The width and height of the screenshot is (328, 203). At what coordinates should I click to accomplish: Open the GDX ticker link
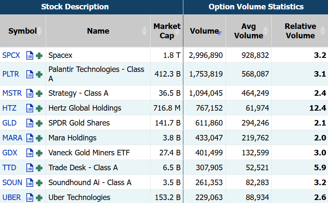[x=10, y=153]
